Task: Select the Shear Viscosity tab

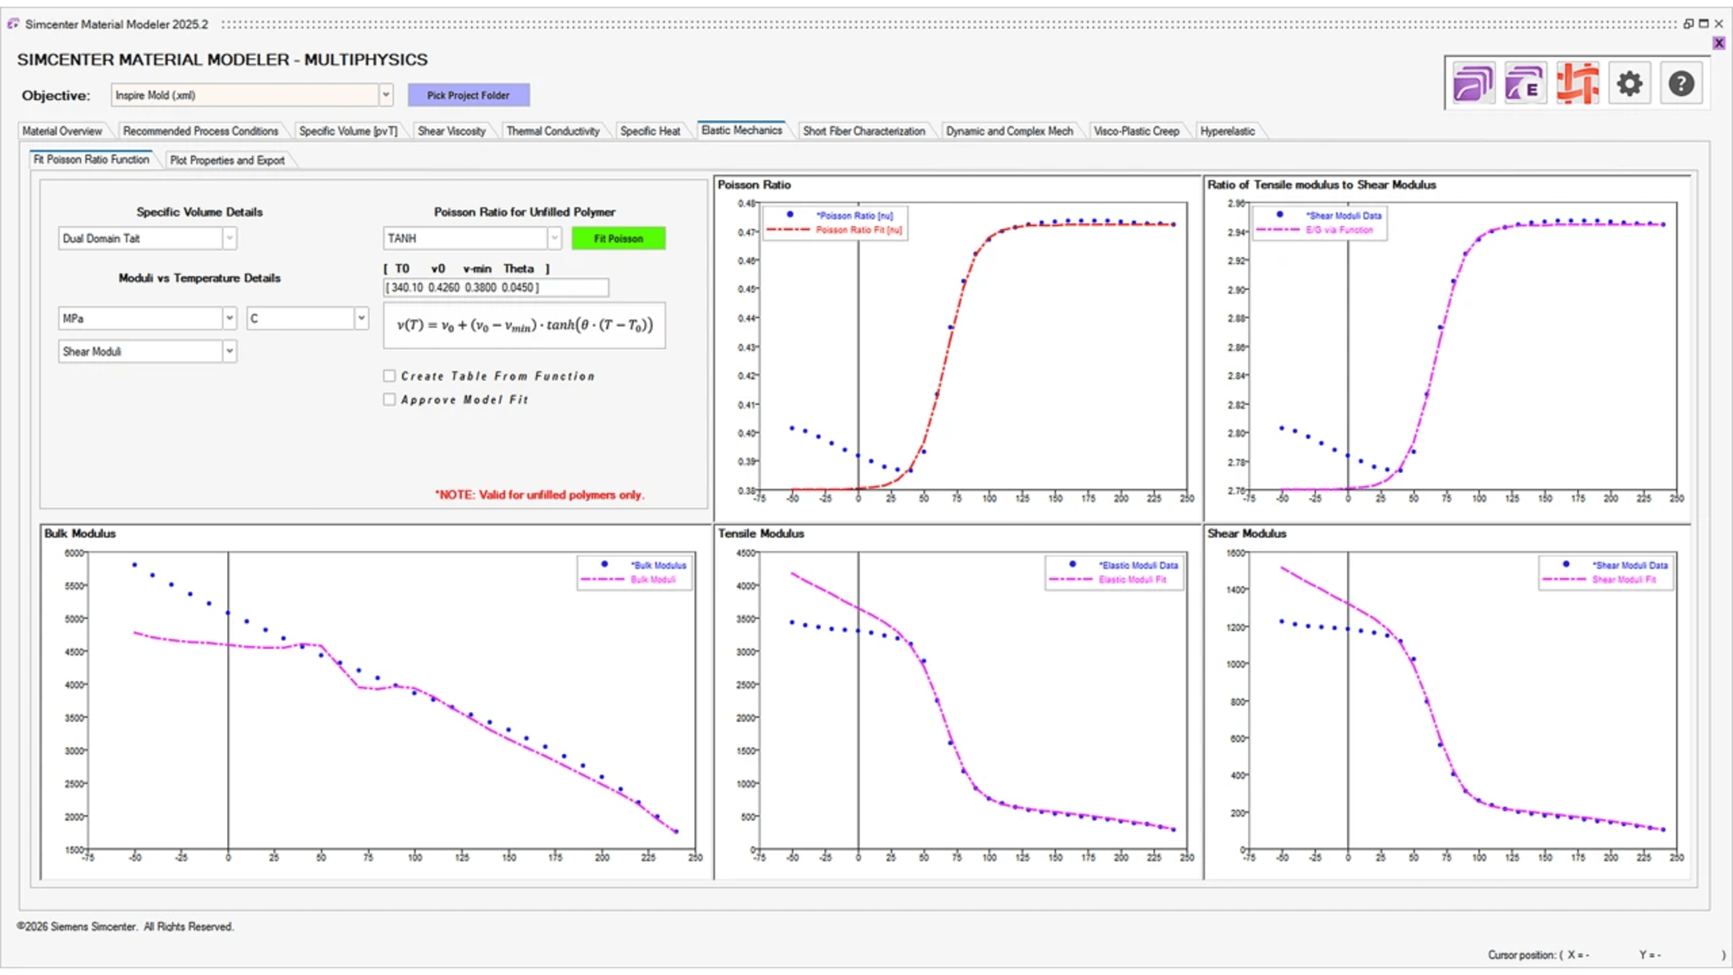Action: pos(451,131)
